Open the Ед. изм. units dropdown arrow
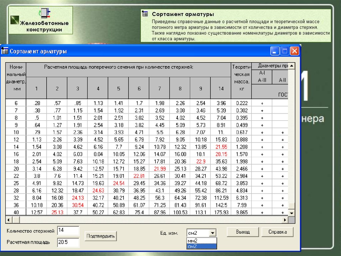Viewport: 341px width, 256px height. pyautogui.click(x=213, y=233)
